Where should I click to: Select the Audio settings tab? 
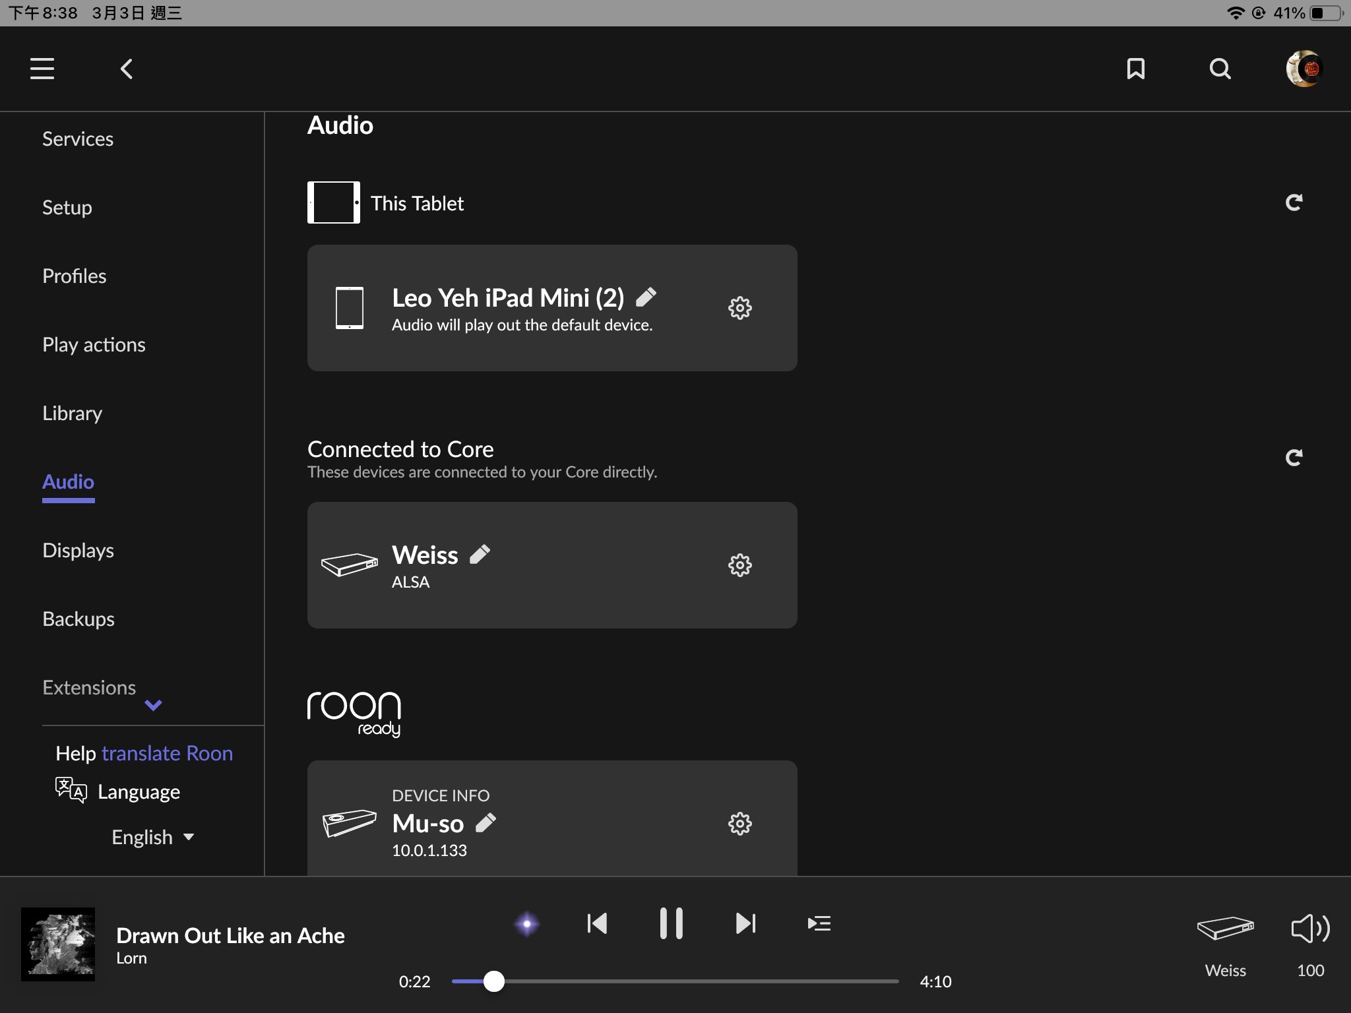click(x=69, y=481)
